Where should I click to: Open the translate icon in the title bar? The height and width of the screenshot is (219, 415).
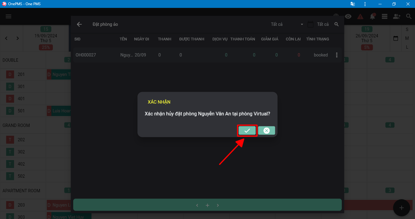tap(353, 4)
